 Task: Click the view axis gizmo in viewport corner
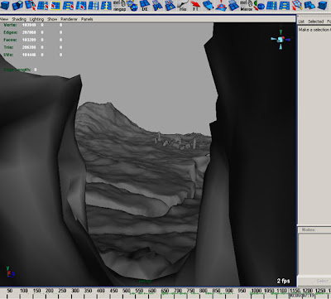tap(281, 40)
